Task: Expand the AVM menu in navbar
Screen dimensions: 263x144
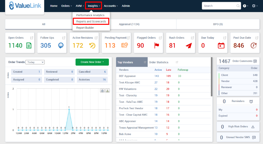Action: pos(80,6)
